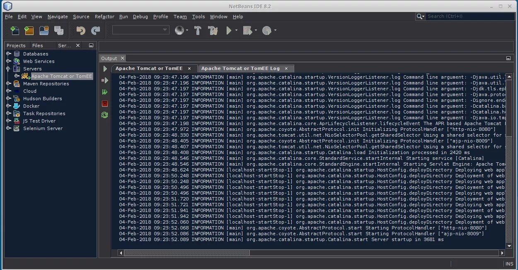The image size is (518, 270).
Task: Expand the Apache Tomcat or TomEE node
Action: point(17,76)
